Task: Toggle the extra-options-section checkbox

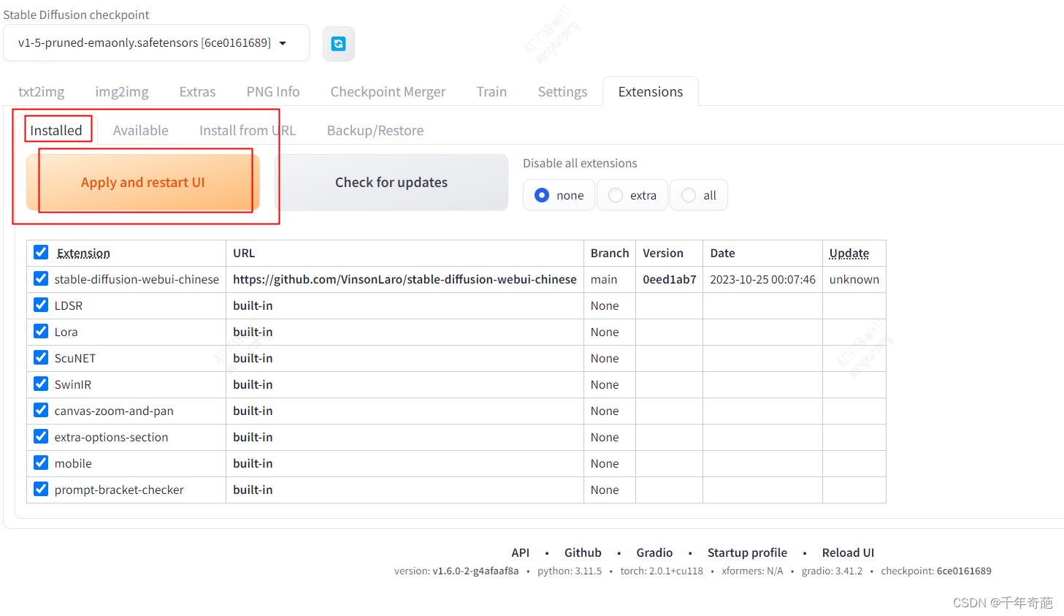Action: [41, 436]
